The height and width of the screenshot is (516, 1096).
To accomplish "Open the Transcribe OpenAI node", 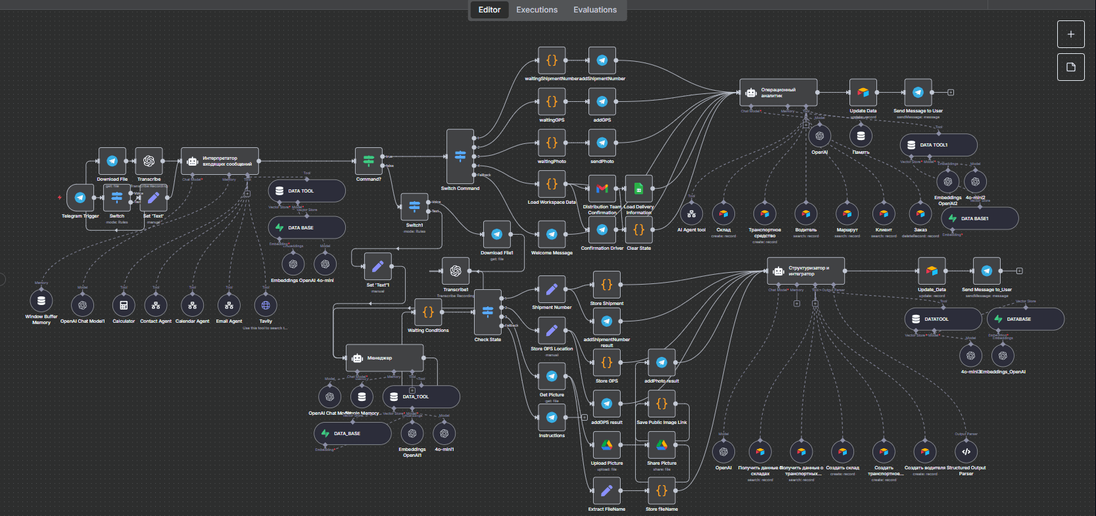I will click(149, 161).
